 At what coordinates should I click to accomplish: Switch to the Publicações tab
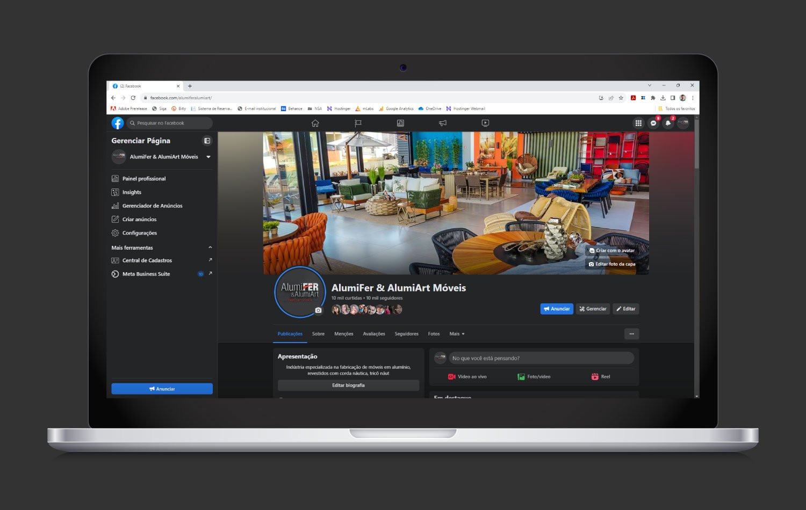pyautogui.click(x=290, y=334)
